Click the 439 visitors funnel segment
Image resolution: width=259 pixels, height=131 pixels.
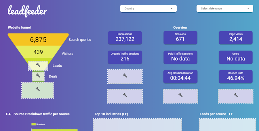(x=38, y=52)
